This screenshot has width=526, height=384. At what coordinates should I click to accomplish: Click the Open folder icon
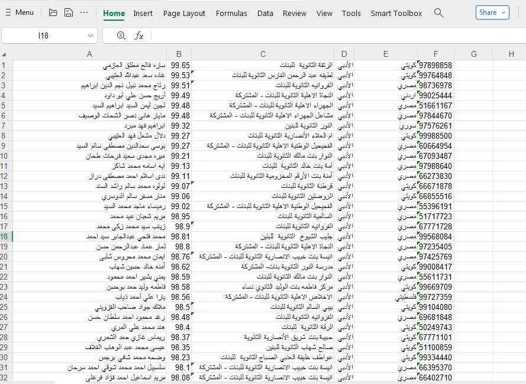53,12
